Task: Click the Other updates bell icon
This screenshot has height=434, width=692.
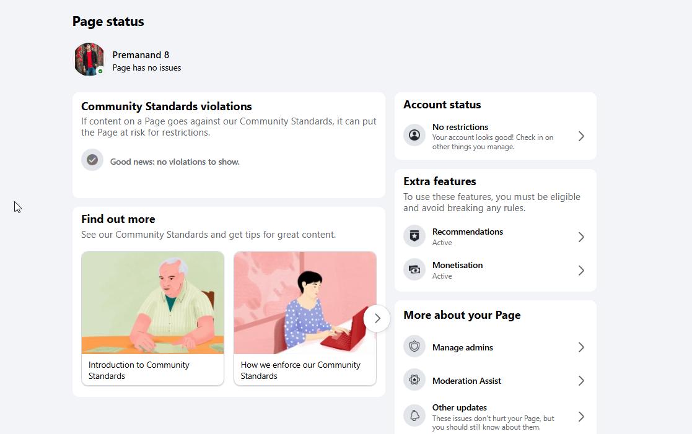Action: [414, 415]
